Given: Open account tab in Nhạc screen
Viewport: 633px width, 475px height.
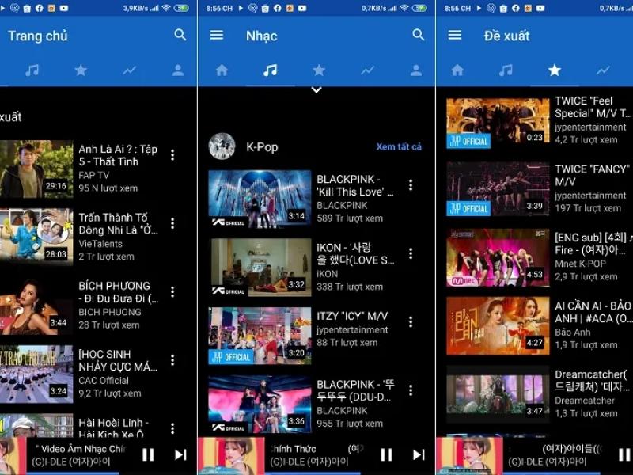Looking at the screenshot, I should click(416, 70).
